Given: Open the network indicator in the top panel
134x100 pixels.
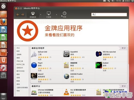Looking at the screenshot, I should tap(109, 1).
